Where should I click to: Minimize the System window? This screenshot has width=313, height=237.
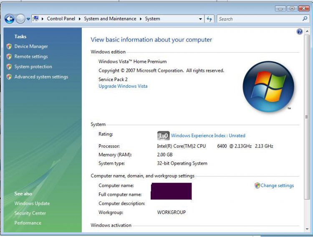point(280,9)
